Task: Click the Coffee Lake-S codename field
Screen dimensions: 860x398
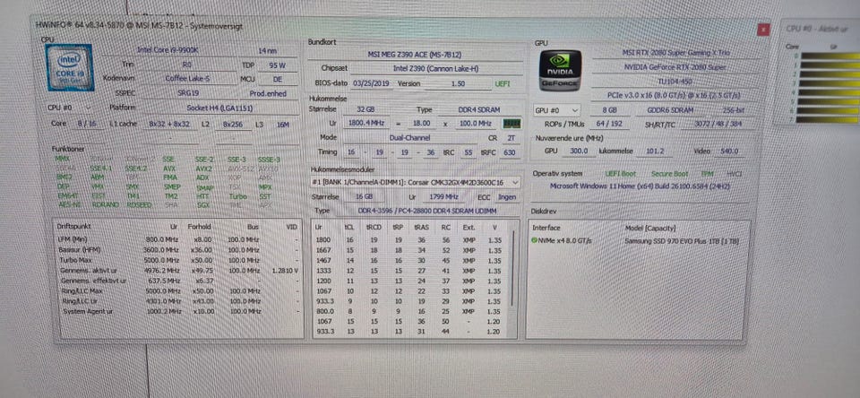Action: (187, 79)
